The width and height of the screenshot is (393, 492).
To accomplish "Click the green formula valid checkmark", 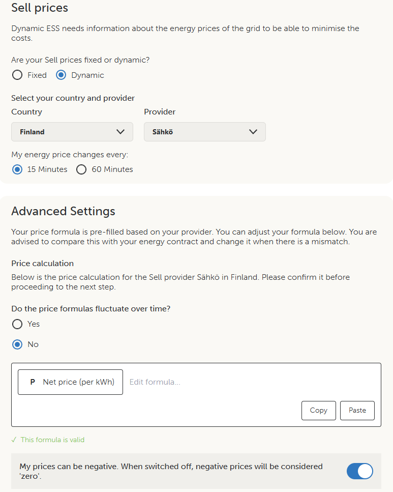I will pos(14,440).
